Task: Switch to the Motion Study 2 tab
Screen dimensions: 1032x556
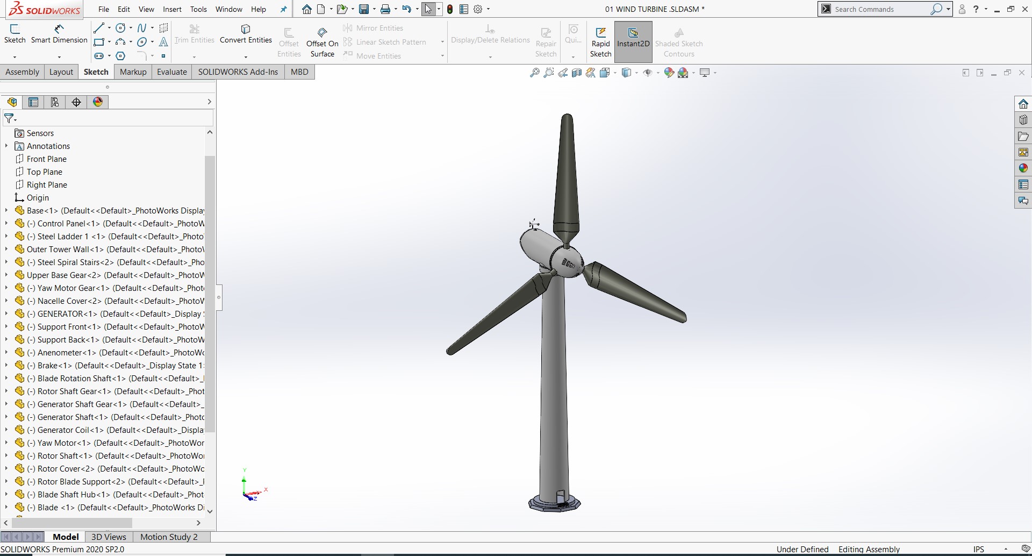Action: pos(169,537)
